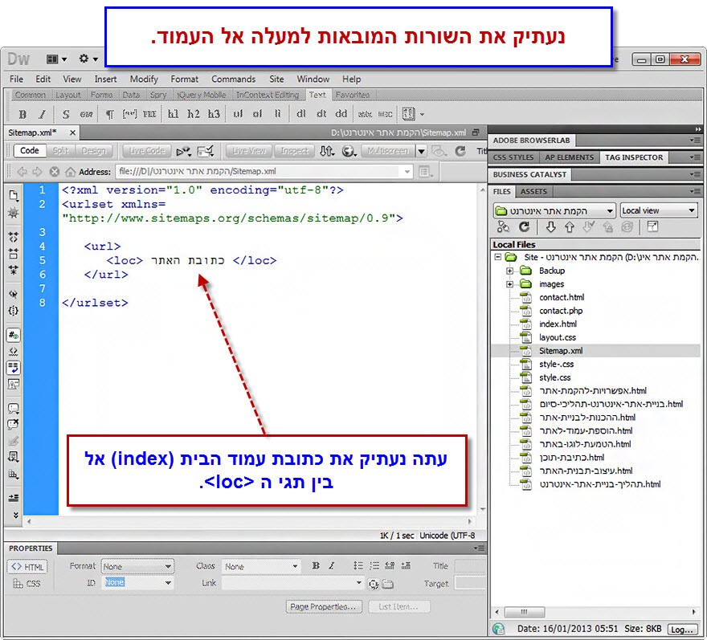Click the Line Numbers icon in coding toolbar
Viewport: 707px width, 640px height.
[x=14, y=336]
